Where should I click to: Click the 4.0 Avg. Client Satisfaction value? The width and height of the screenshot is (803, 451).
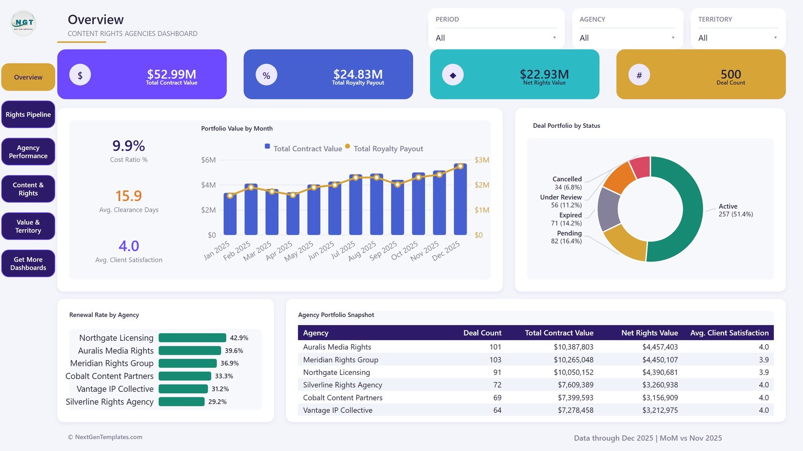point(129,246)
